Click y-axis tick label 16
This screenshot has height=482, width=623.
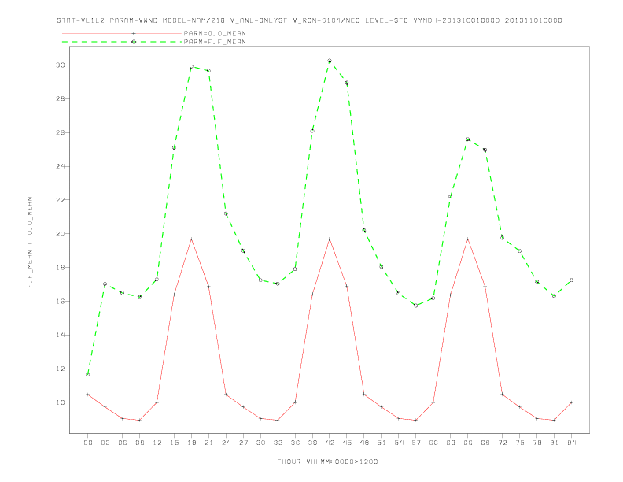click(x=61, y=301)
